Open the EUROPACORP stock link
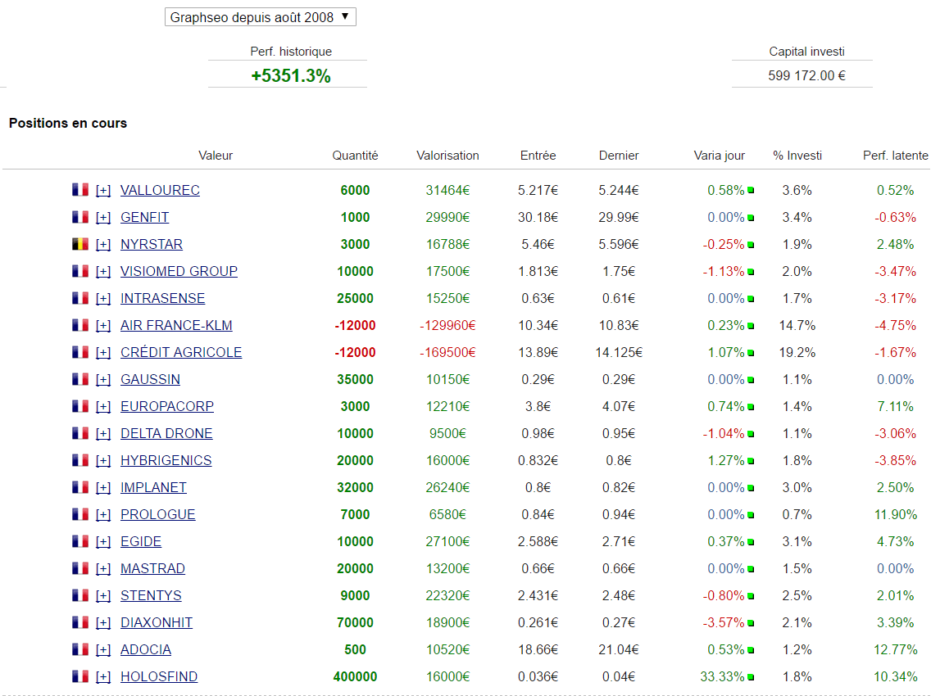Viewport: 931px width, 696px height. [x=167, y=406]
